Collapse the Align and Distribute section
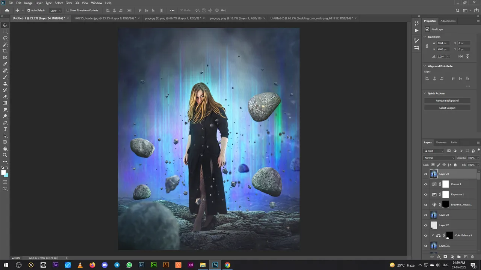Screen dimensions: 481x270 coord(425,66)
